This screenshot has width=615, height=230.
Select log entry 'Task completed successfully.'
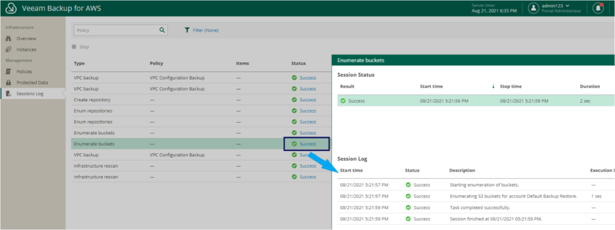(x=476, y=207)
